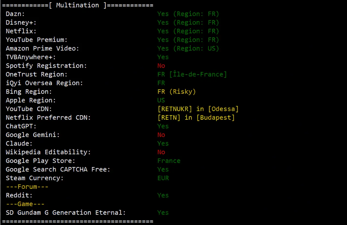Image resolution: width=347 pixels, height=225 pixels.
Task: Click the 'FR' value for iQyi Oversea
Action: [161, 83]
